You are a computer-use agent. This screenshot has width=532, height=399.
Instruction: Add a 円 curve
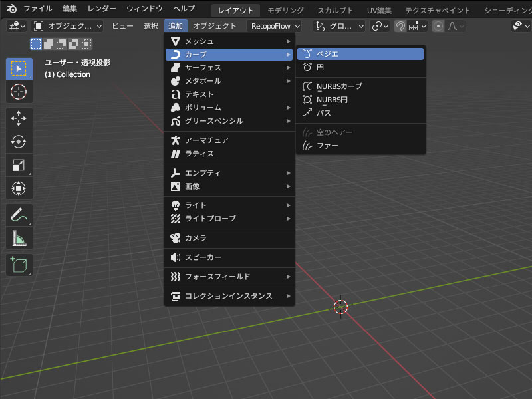pyautogui.click(x=360, y=67)
